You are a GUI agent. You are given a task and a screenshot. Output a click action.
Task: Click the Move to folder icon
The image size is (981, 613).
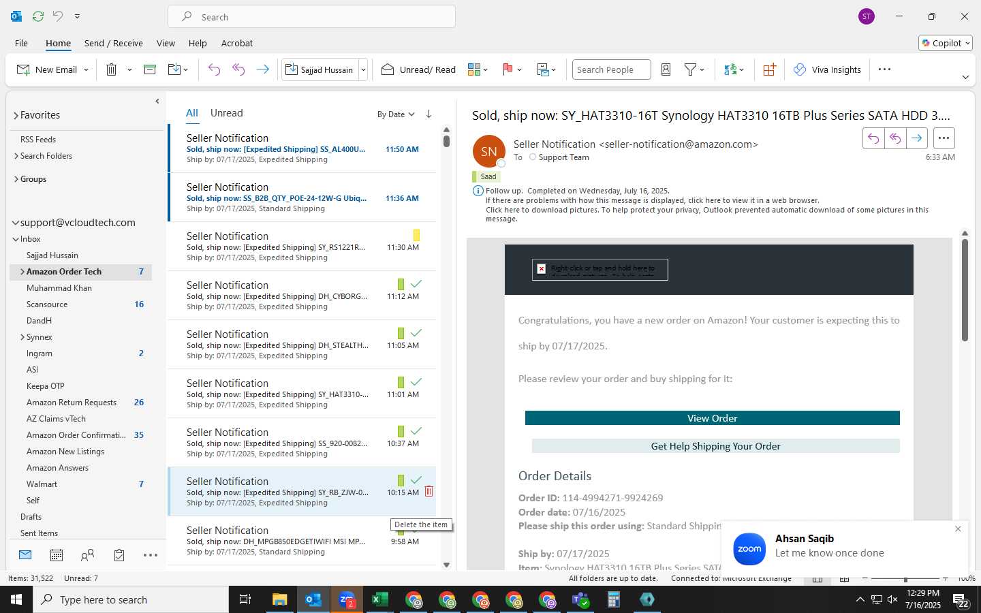point(174,69)
